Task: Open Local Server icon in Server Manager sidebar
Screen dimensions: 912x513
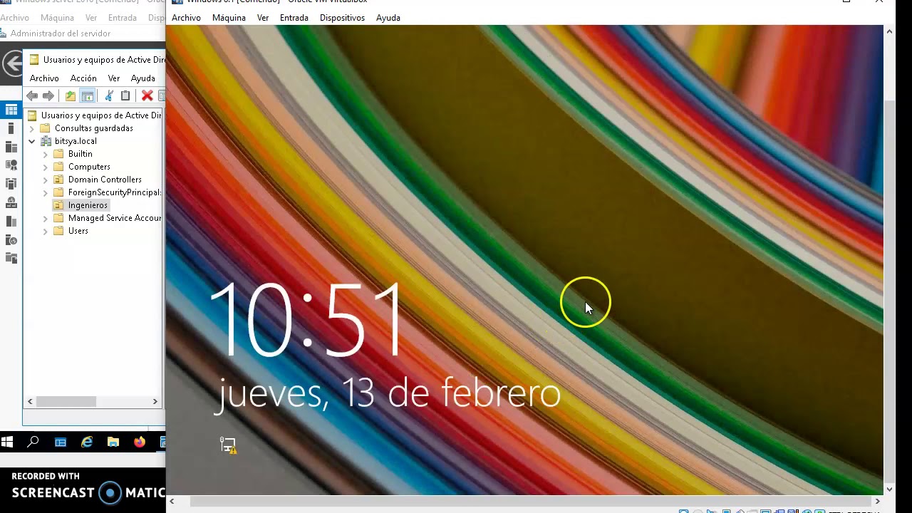Action: [x=11, y=128]
